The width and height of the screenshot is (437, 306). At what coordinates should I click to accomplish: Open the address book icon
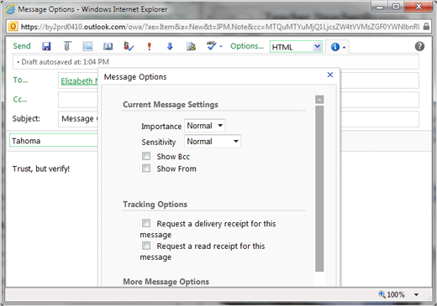tap(108, 46)
